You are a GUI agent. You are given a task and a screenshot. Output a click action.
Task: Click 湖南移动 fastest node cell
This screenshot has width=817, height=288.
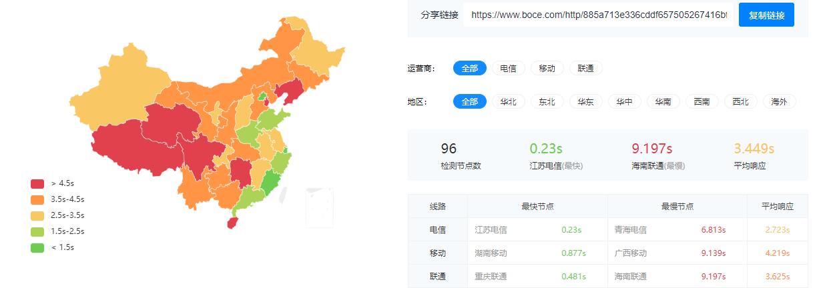click(491, 253)
